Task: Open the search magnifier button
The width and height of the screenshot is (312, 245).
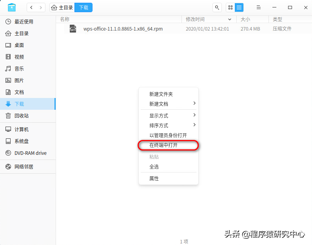Action: (x=217, y=7)
